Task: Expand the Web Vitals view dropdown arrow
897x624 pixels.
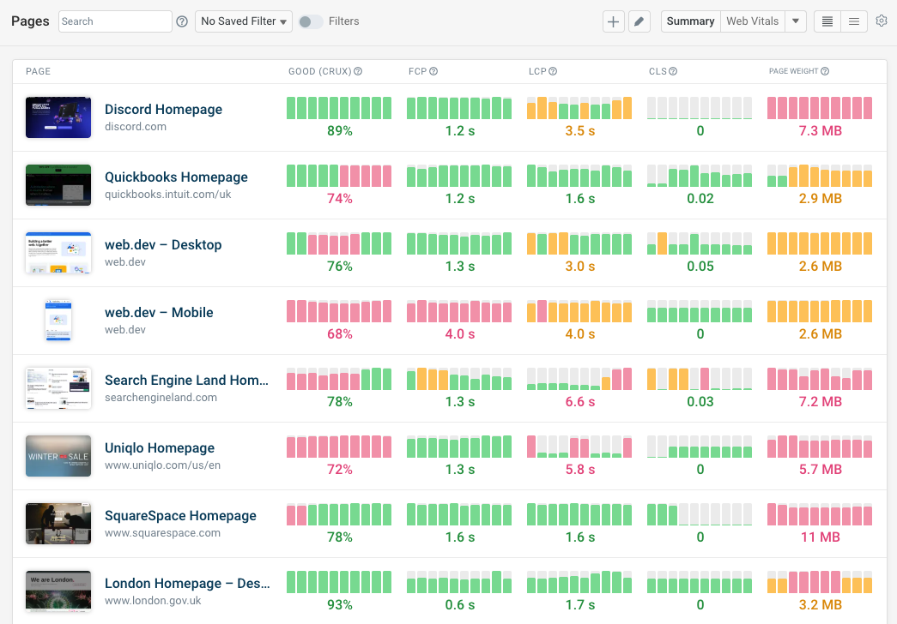Action: coord(794,21)
